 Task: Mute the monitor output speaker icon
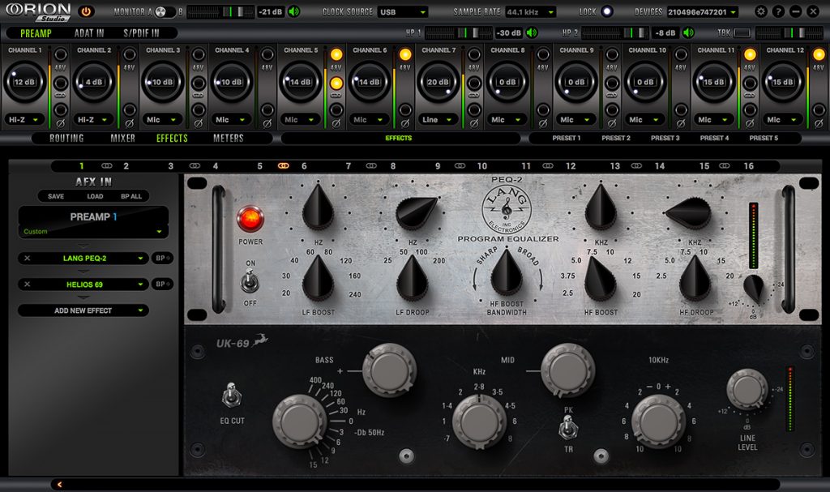(x=293, y=11)
